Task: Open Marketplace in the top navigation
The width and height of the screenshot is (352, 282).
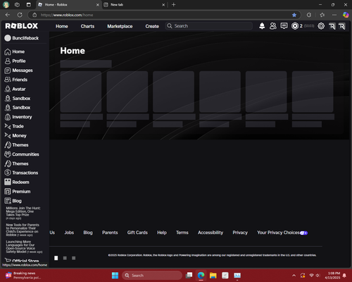Action: pos(120,26)
